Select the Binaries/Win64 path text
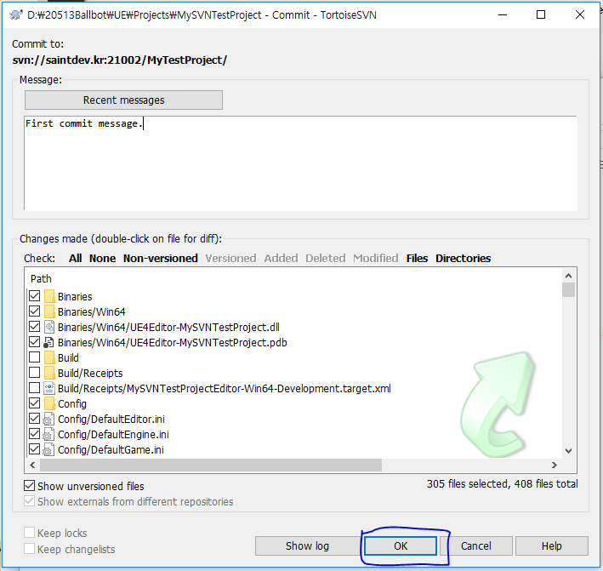 tap(92, 311)
